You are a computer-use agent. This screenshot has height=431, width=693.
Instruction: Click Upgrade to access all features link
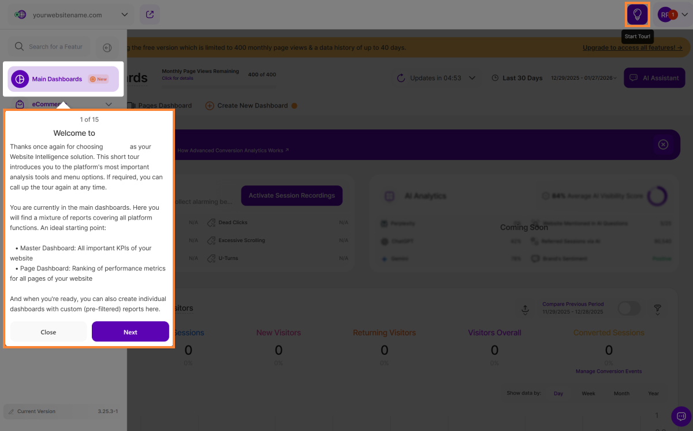[x=632, y=47]
